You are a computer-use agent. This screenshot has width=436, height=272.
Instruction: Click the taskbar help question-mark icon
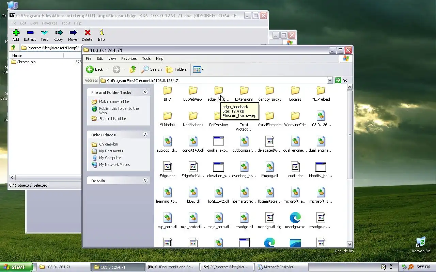pyautogui.click(x=383, y=267)
